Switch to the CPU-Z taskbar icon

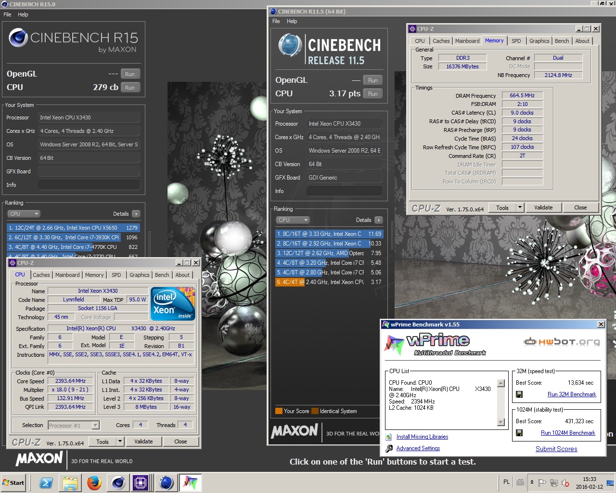141,482
